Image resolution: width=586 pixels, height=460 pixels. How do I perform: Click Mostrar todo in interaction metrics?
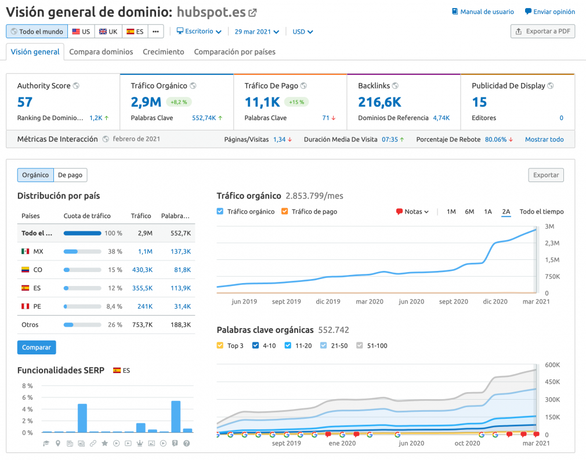pyautogui.click(x=544, y=139)
